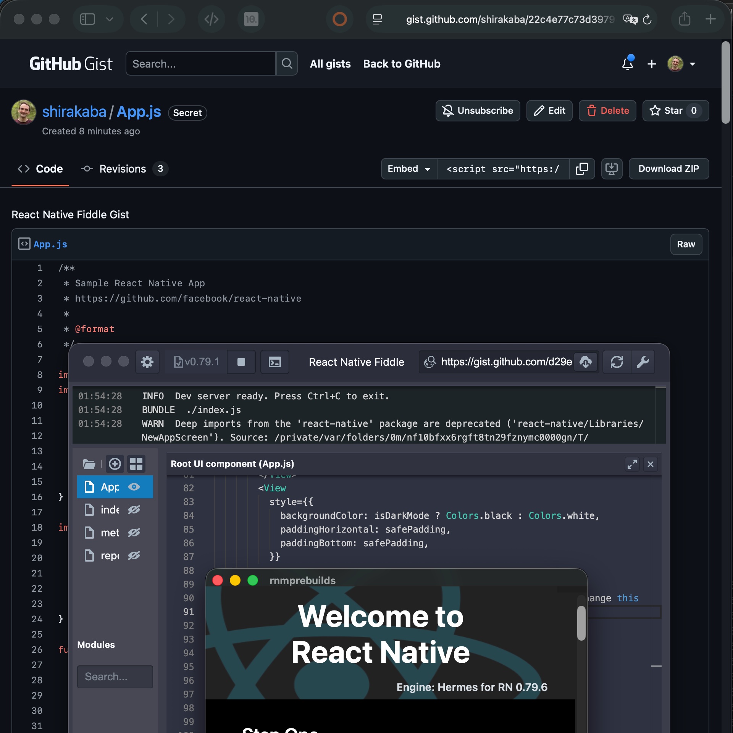733x733 pixels.
Task: Go forward in Safari history
Action: 171,19
